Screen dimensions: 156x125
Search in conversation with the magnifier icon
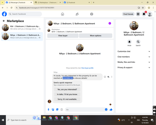(x=138, y=42)
